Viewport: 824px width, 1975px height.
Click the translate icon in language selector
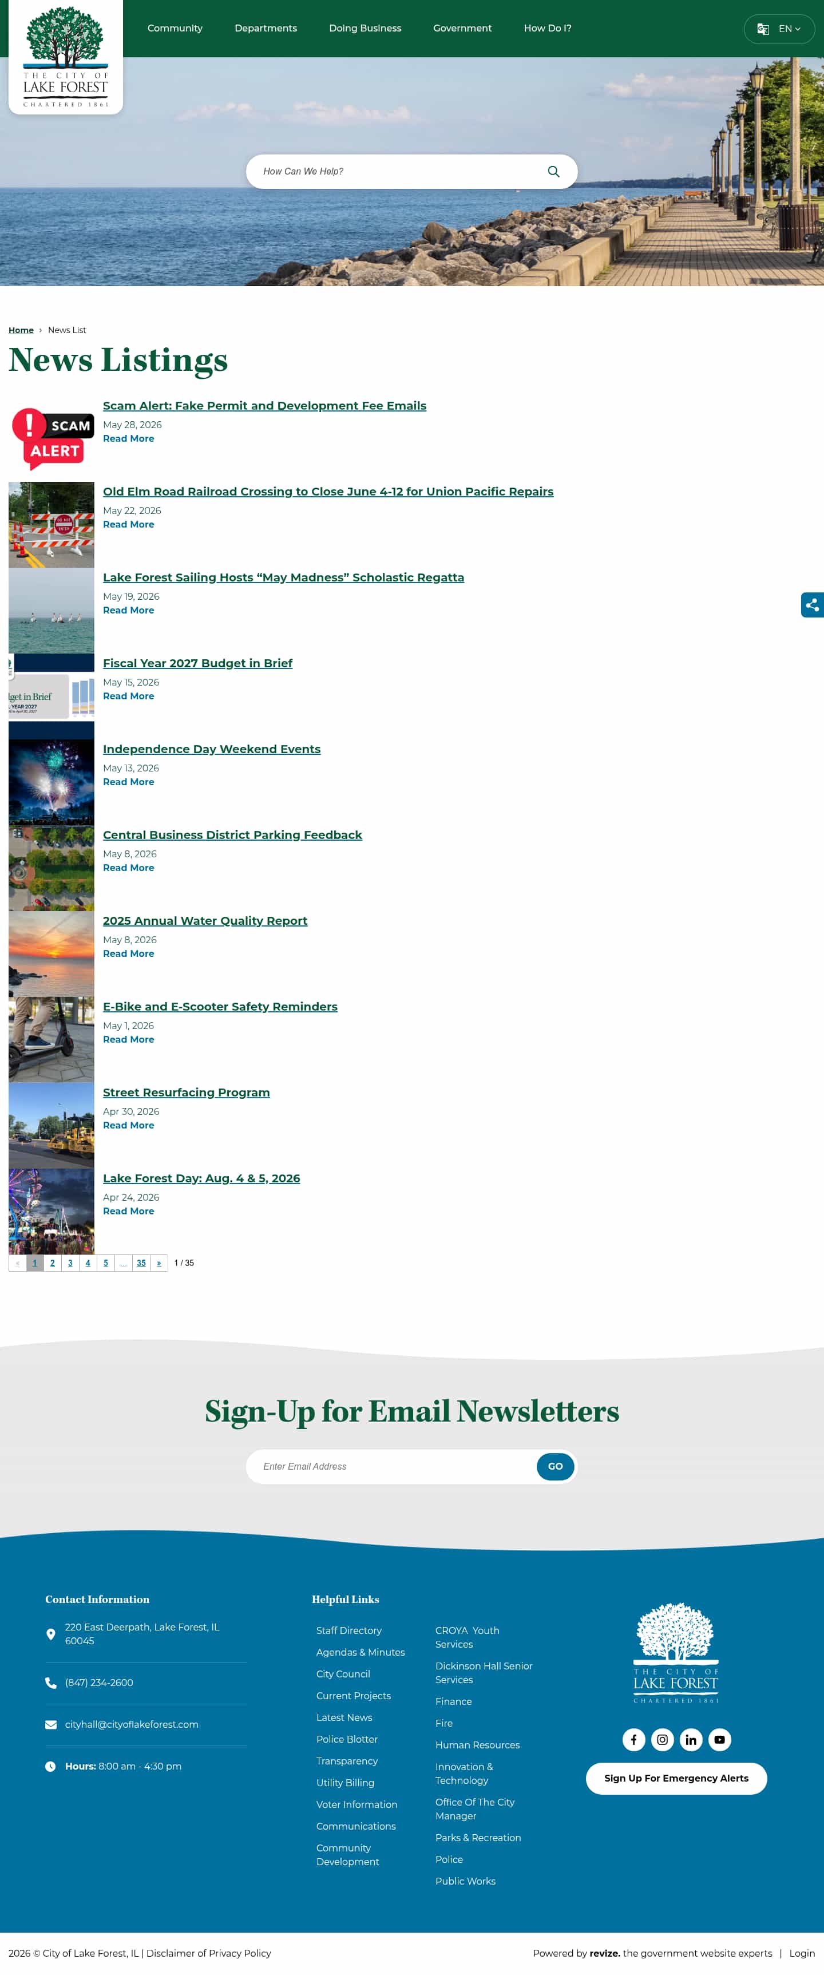pyautogui.click(x=763, y=29)
